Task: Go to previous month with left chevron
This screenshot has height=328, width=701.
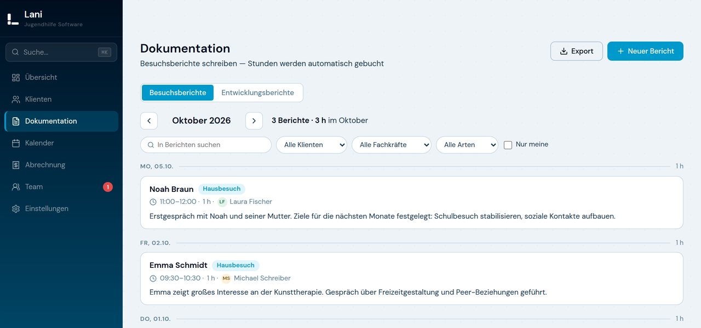Action: (149, 121)
